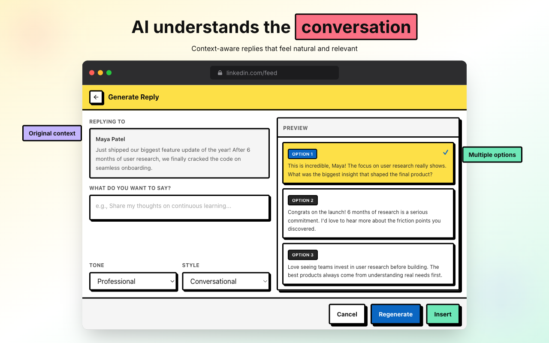Click the Insert button
Viewport: 549px width, 343px height.
click(443, 314)
